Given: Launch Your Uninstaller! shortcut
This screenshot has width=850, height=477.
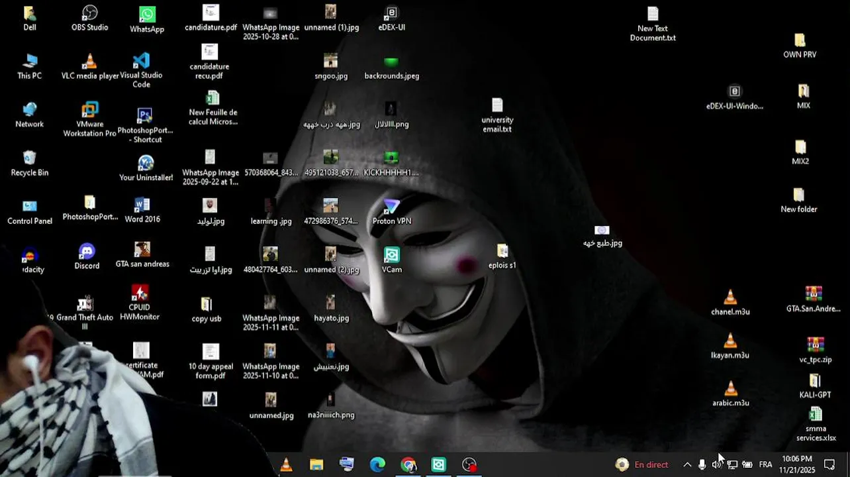Looking at the screenshot, I should point(146,168).
